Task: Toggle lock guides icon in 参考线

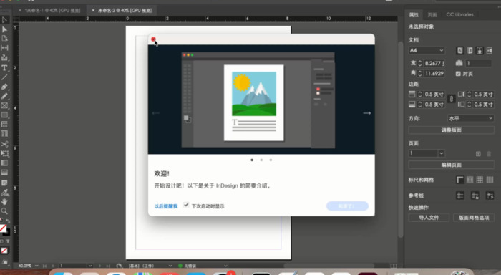Action: (475, 196)
